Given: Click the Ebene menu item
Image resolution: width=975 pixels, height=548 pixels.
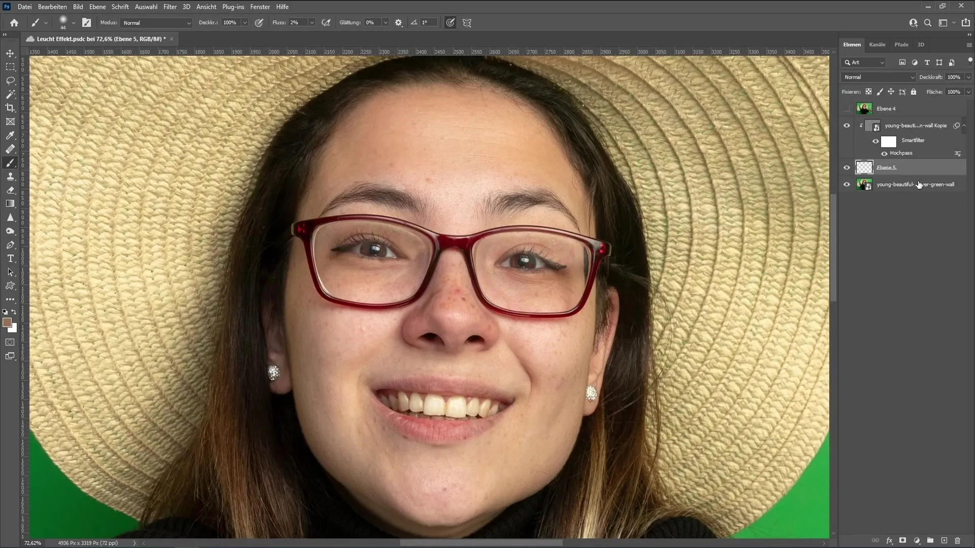Looking at the screenshot, I should [x=97, y=7].
